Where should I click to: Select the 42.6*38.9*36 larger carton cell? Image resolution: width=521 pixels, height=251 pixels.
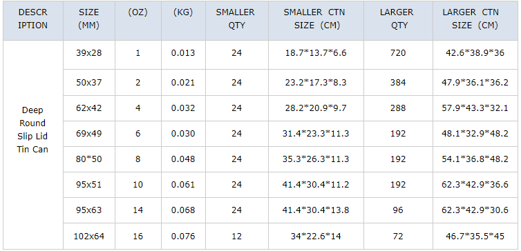click(477, 53)
